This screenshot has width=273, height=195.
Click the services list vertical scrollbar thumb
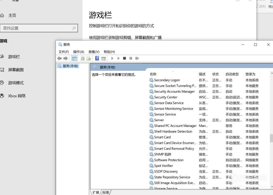271,138
